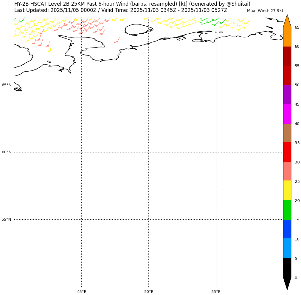Click the green 15-20 kt colorbar segment
Screen dimensions: 301x295
[x=287, y=210]
